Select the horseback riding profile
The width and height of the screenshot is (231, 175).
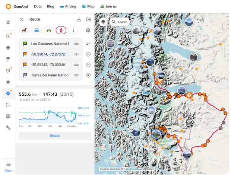point(24,31)
